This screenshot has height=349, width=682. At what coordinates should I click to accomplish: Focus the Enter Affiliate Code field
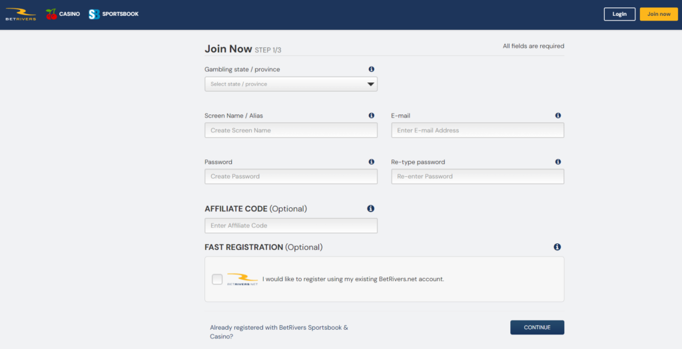pyautogui.click(x=291, y=226)
